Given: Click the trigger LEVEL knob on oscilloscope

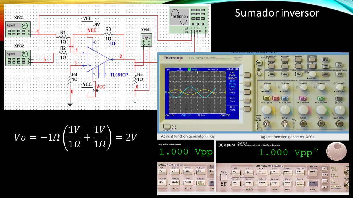Looking at the screenshot, I should (x=312, y=74).
